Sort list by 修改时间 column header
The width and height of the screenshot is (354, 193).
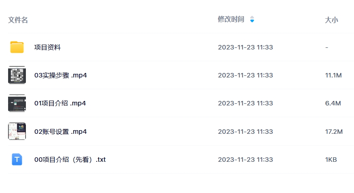point(231,19)
